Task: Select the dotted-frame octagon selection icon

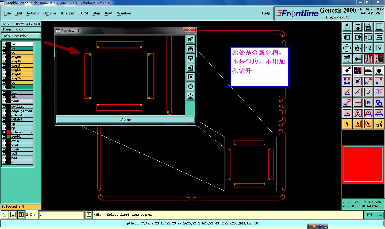Action: 379,71
